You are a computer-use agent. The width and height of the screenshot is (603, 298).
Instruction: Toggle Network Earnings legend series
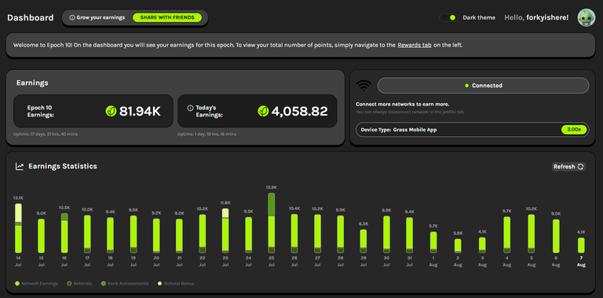(x=37, y=283)
